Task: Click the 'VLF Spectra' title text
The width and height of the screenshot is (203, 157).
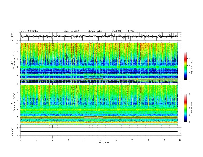Action: click(x=29, y=31)
